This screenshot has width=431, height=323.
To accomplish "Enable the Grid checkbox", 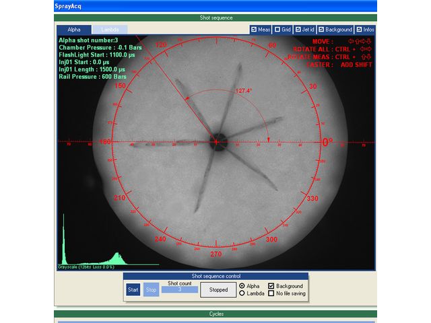I will (x=277, y=30).
